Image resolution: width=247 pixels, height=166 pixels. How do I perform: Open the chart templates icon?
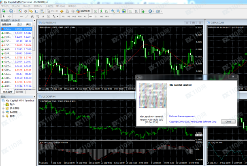click(158, 11)
